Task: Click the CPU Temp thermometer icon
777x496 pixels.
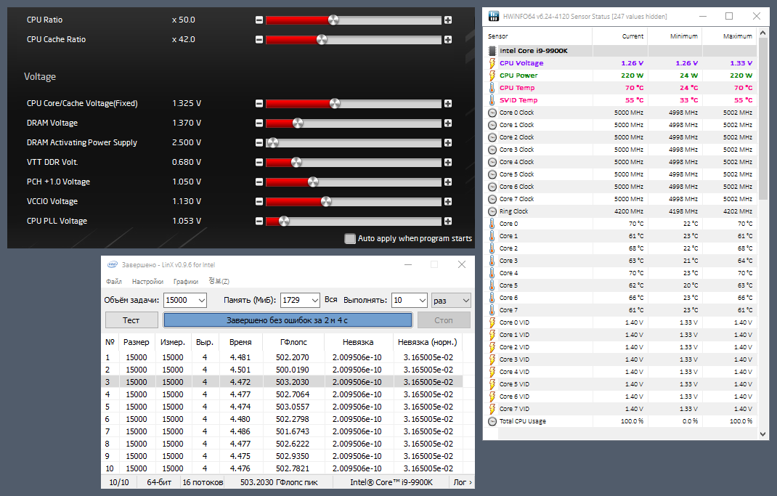Action: (492, 88)
